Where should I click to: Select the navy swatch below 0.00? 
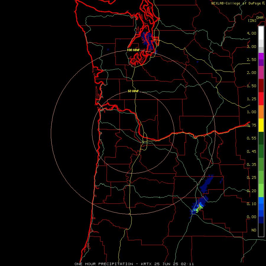[x=261, y=220]
